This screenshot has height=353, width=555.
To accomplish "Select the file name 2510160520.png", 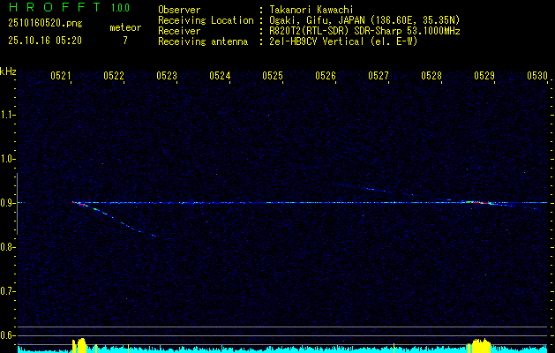I will (x=45, y=23).
